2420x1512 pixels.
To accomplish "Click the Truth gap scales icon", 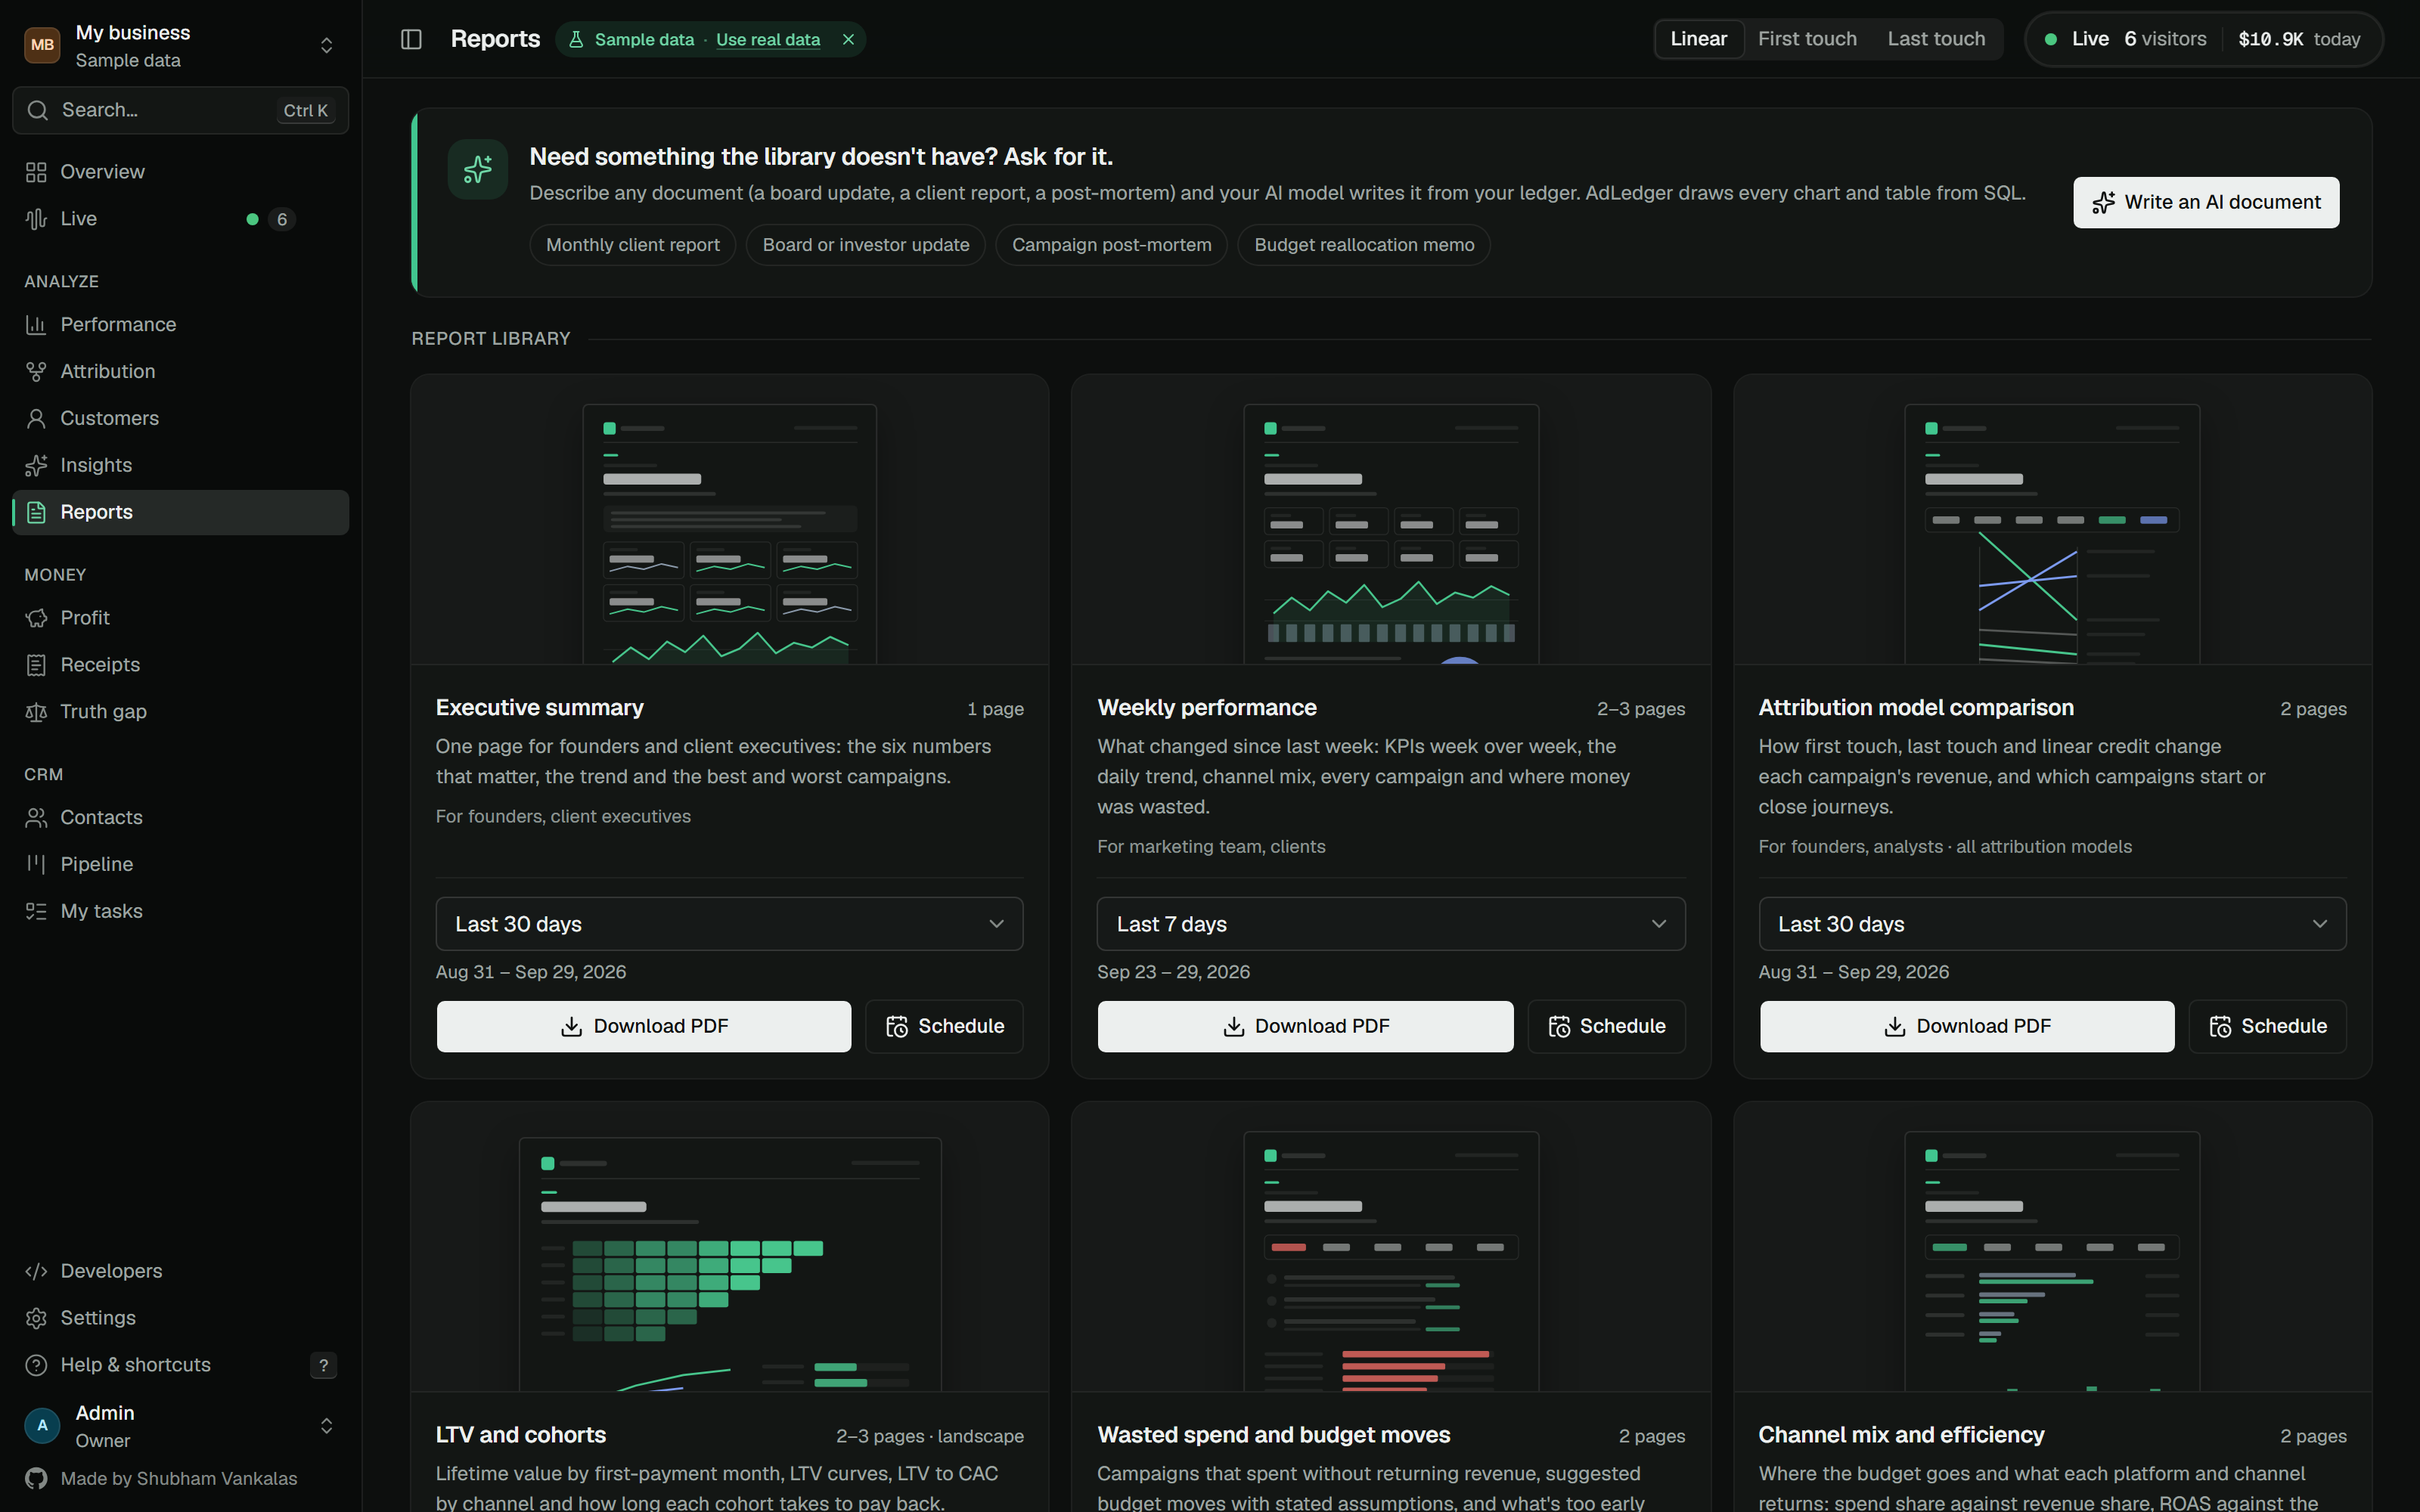I will 36,713.
